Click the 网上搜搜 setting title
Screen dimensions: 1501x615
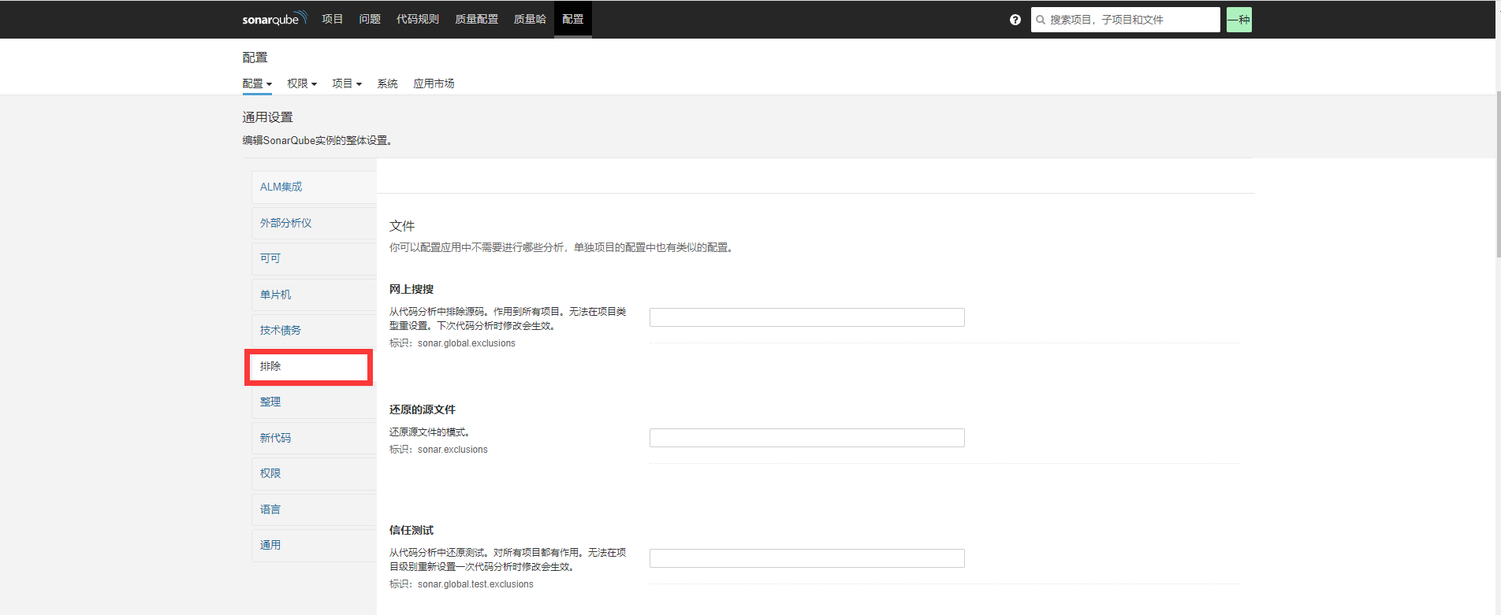point(412,289)
